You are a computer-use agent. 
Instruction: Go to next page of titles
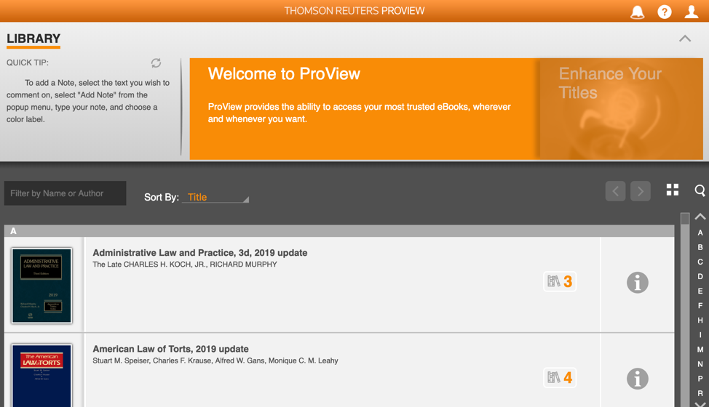[x=640, y=191]
